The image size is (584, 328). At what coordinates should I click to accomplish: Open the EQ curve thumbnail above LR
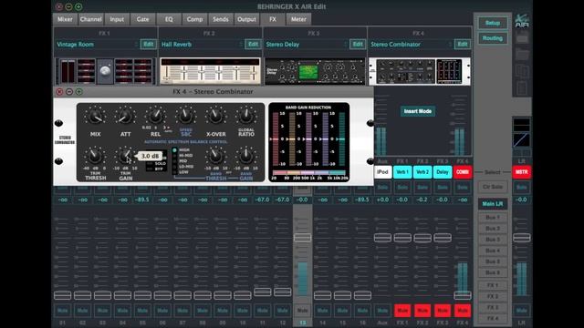click(x=521, y=125)
